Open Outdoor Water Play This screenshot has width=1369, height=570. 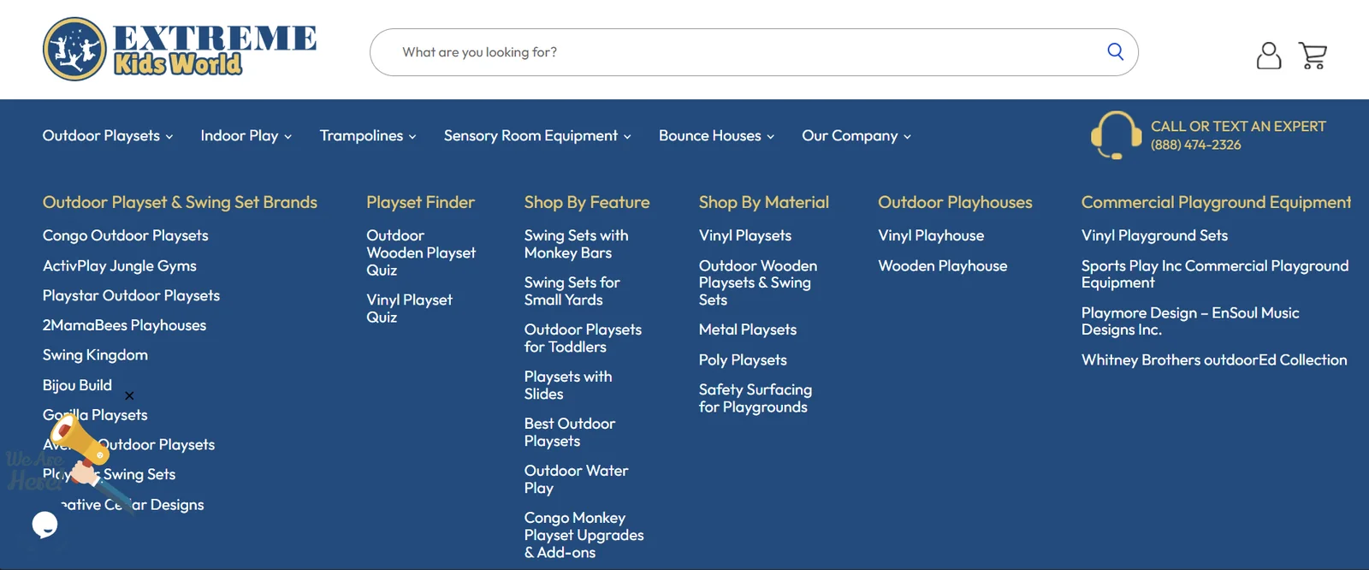pos(576,479)
